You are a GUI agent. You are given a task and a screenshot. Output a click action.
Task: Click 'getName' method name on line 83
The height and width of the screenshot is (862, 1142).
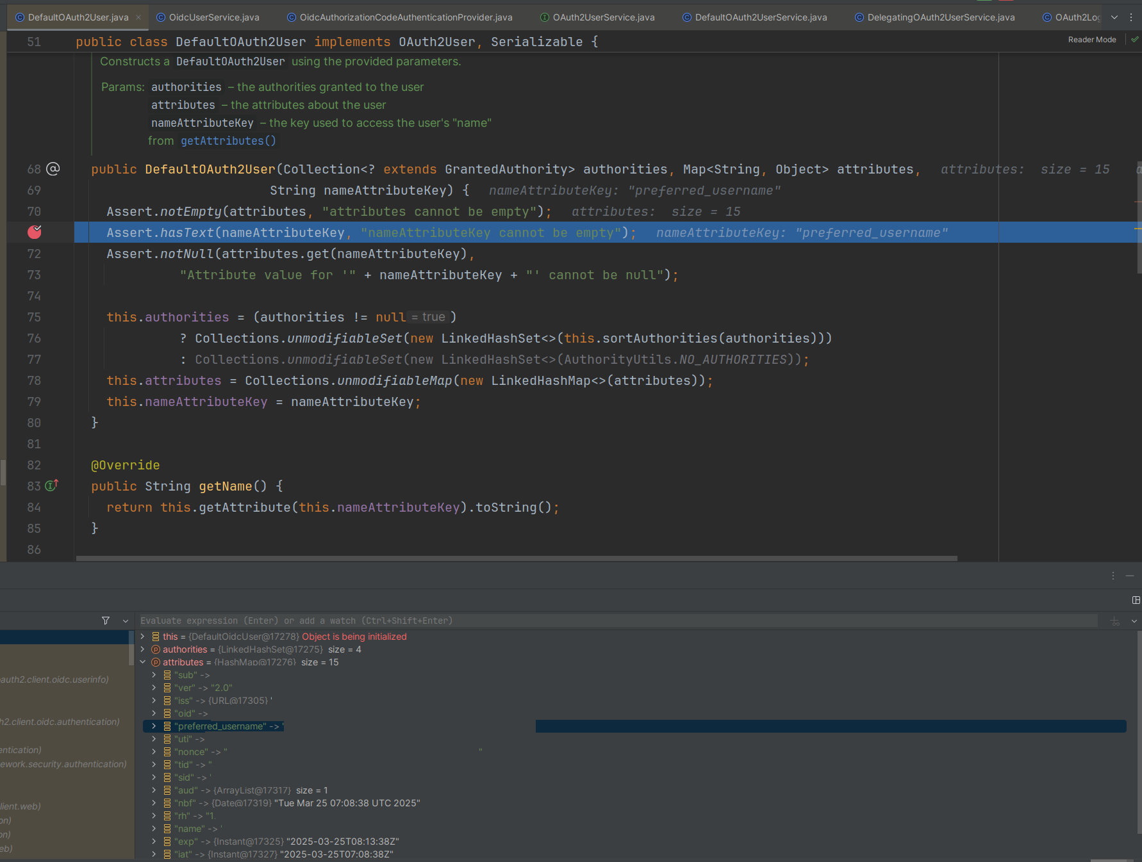226,486
